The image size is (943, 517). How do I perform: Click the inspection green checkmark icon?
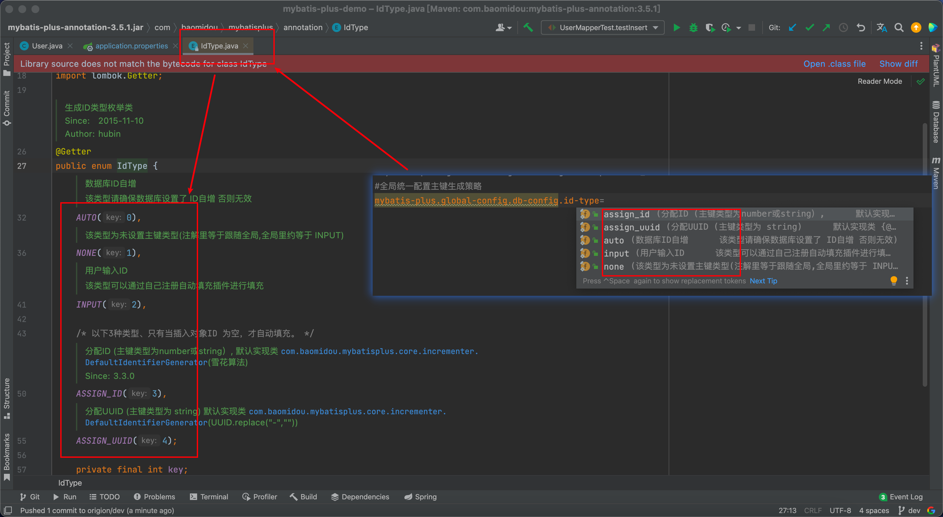coord(921,81)
